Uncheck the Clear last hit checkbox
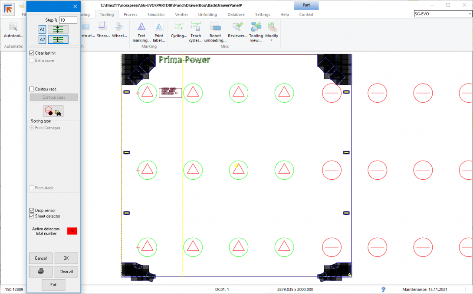The height and width of the screenshot is (294, 473). [32, 53]
